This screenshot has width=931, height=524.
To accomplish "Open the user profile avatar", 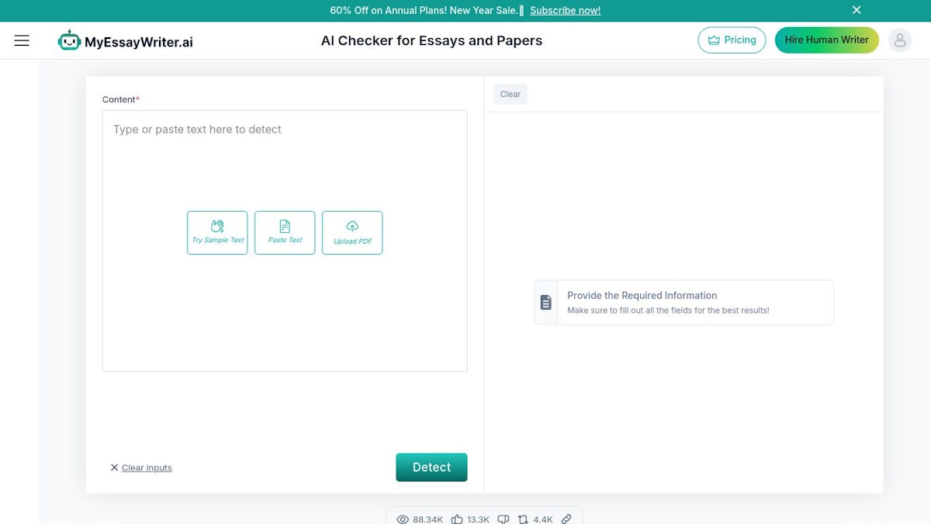I will click(x=899, y=40).
